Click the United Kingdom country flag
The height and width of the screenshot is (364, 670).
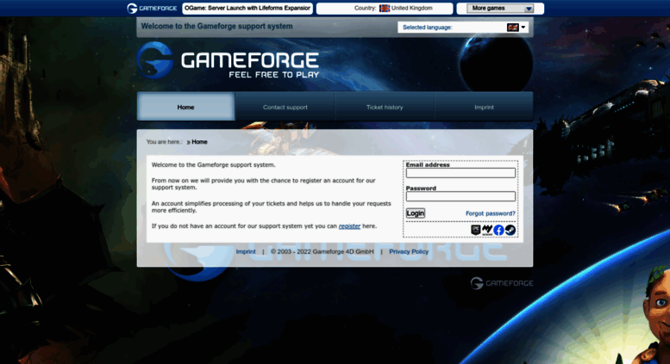385,9
